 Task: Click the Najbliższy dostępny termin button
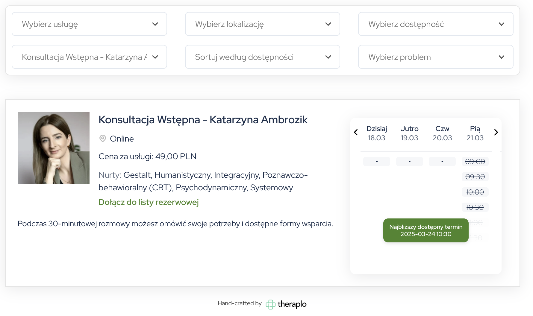coord(426,230)
